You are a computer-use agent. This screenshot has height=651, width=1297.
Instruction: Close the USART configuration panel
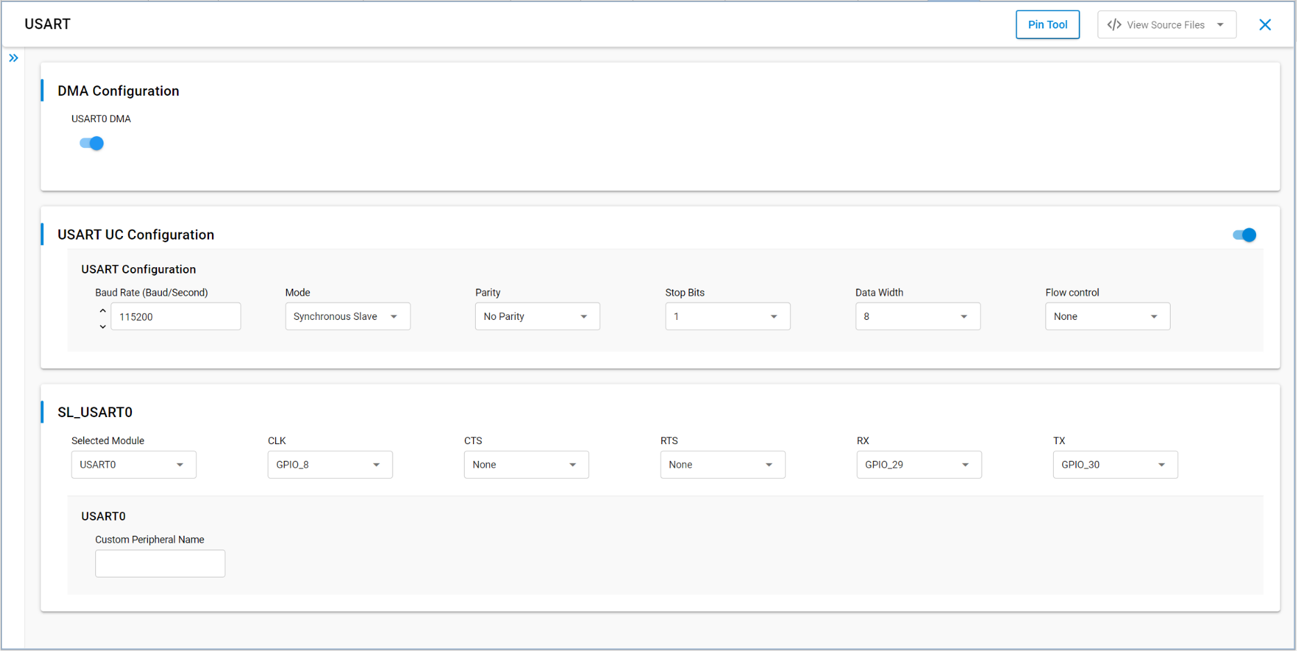(1265, 25)
